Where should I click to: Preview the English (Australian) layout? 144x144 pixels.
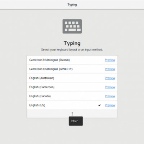point(110,78)
